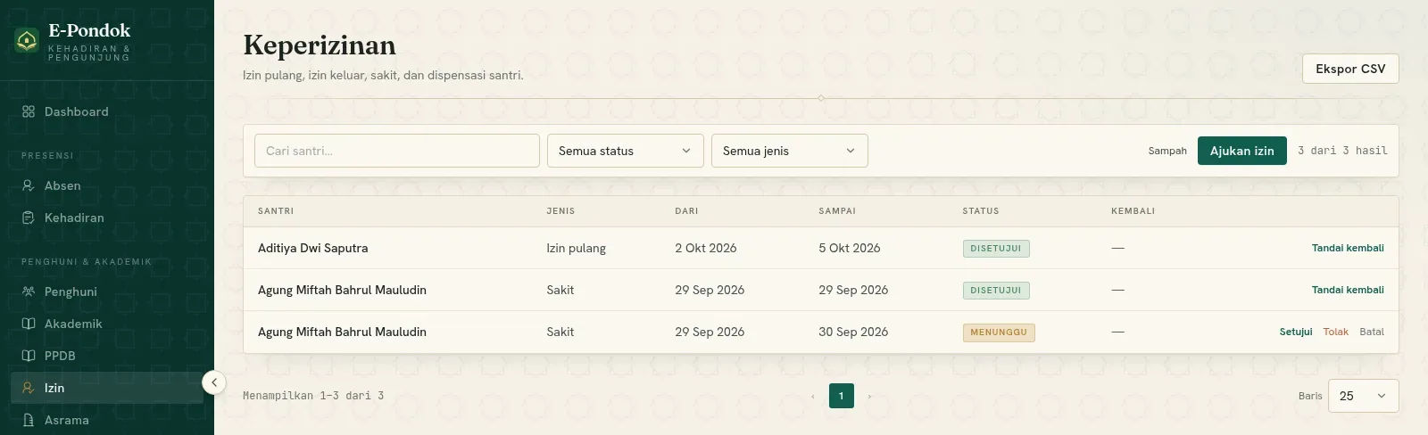This screenshot has width=1428, height=435.
Task: Click the 5 Okt 2026 date cell
Action: (x=850, y=248)
